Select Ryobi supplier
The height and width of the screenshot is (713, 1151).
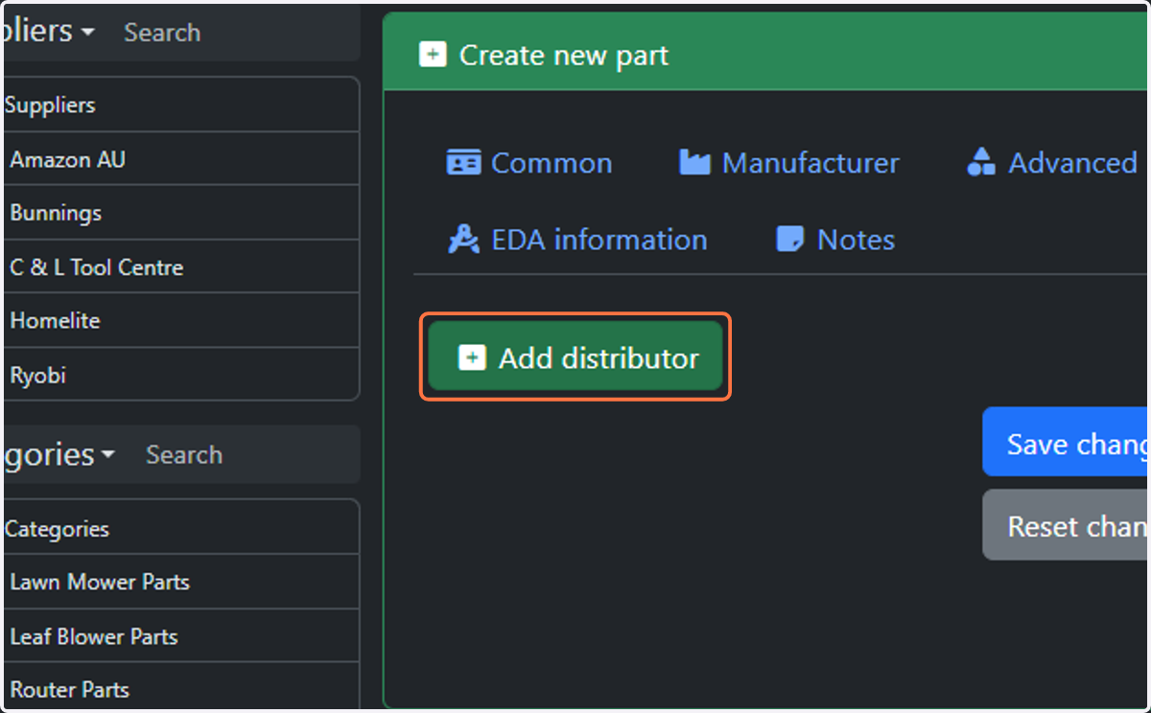[181, 375]
